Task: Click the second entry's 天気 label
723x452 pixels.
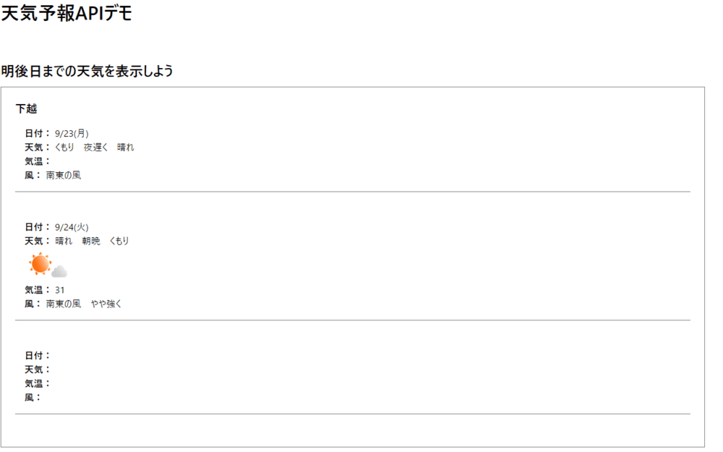Action: [x=37, y=241]
